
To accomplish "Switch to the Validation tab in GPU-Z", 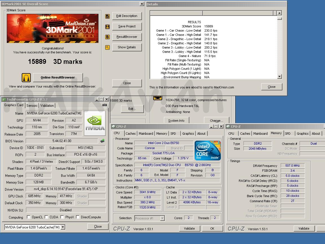I will click(x=47, y=106).
